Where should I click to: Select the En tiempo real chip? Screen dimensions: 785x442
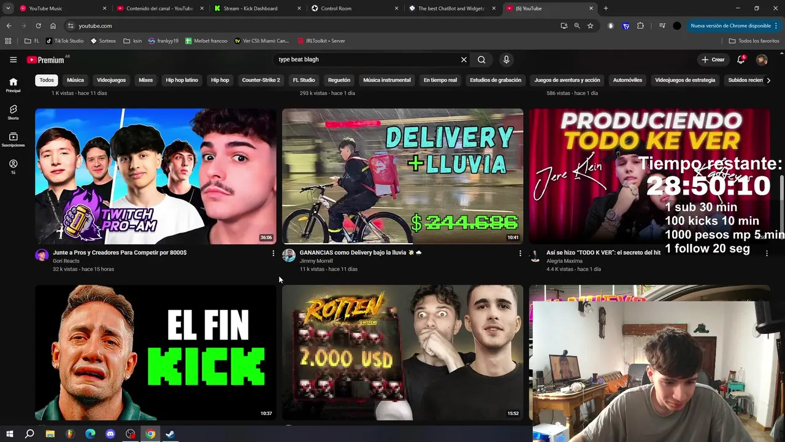tap(440, 80)
